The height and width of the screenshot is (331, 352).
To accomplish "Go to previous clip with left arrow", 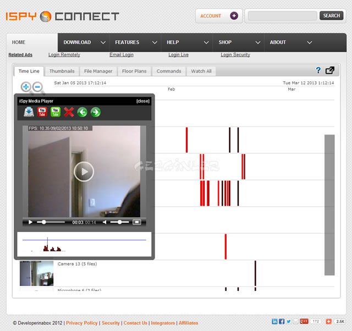I will click(82, 112).
